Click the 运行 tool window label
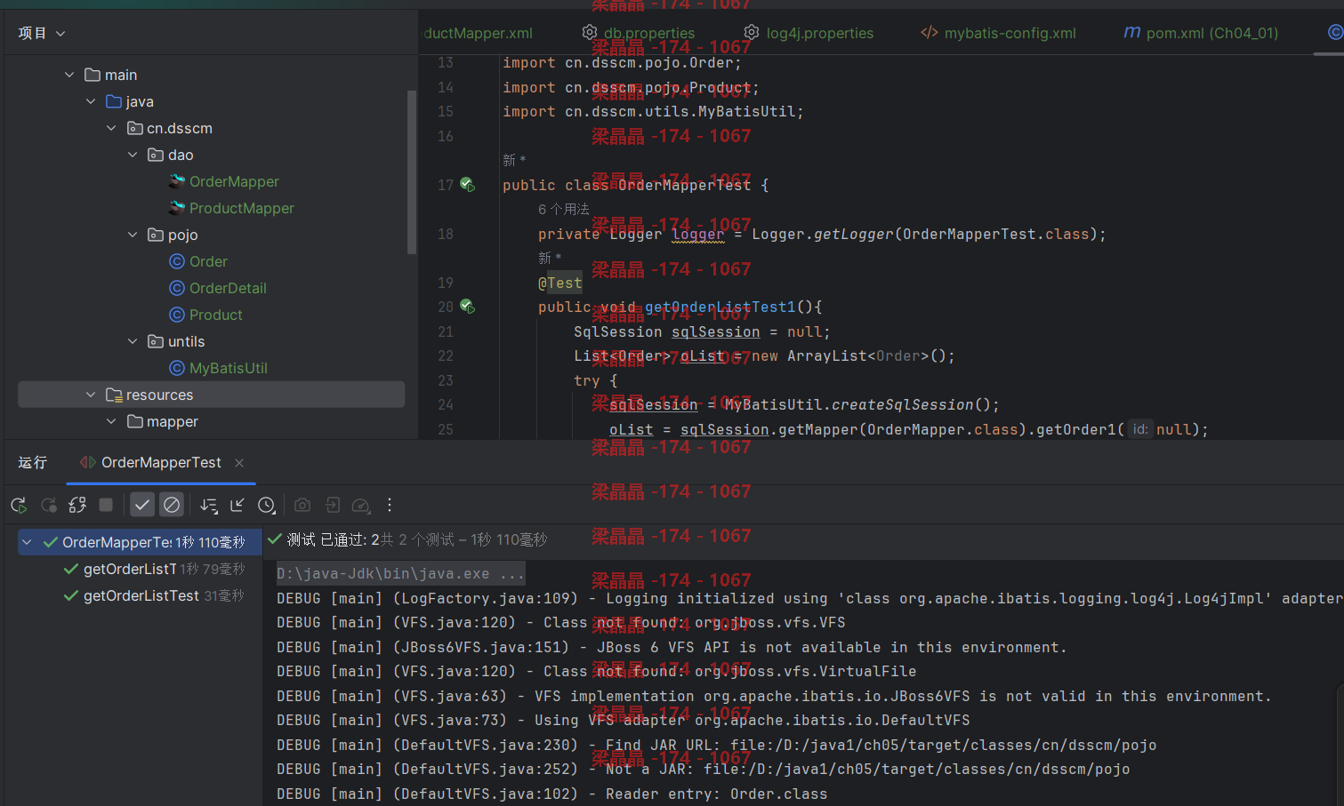 (x=32, y=462)
